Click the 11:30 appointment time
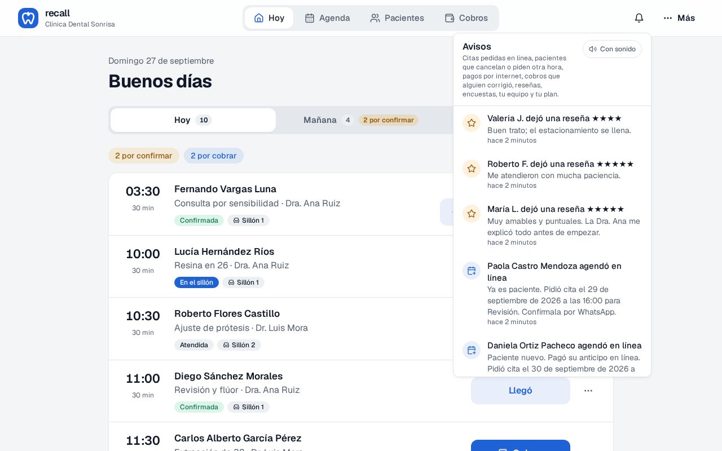Screen dimensions: 722x451 (143, 440)
